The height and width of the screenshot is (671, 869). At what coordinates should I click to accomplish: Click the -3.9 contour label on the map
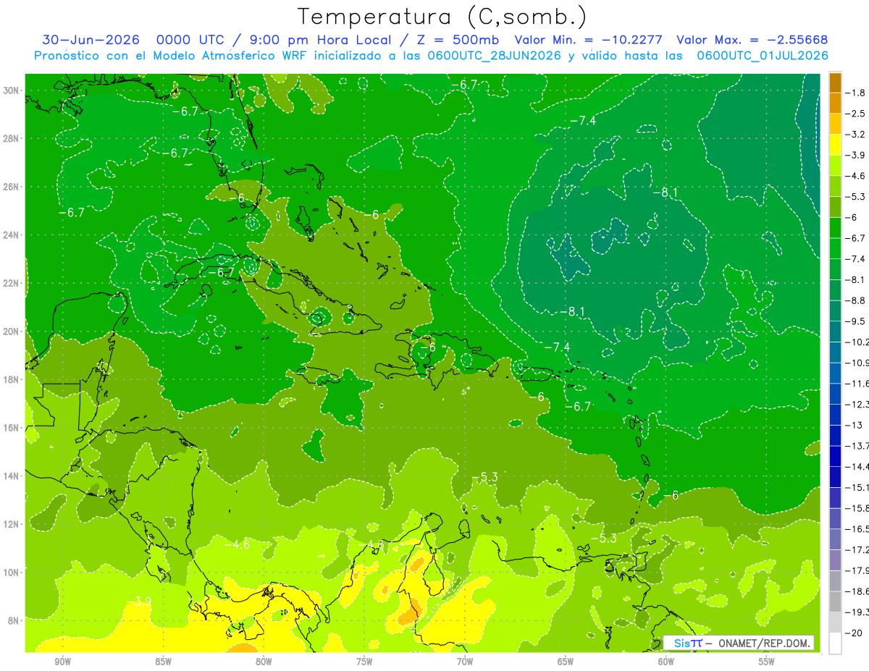point(138,602)
